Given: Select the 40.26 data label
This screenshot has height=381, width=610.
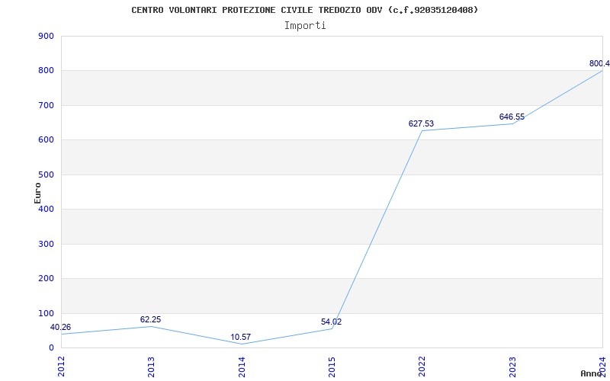Looking at the screenshot, I should pos(60,328).
